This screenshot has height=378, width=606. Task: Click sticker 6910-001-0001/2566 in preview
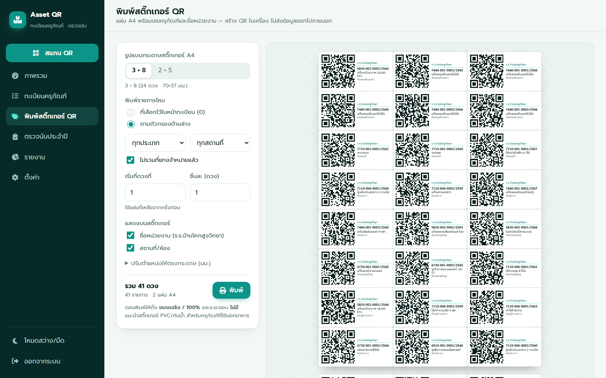[430, 347]
